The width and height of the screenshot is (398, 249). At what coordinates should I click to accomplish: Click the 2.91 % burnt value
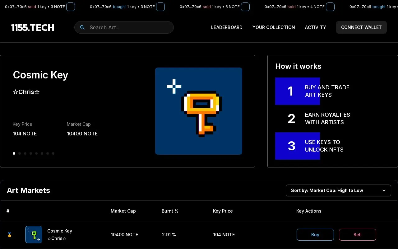[169, 235]
